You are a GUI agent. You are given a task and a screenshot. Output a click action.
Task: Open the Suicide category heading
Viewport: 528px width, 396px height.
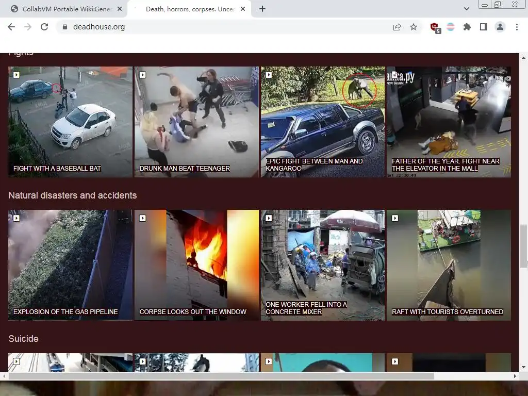coord(23,339)
